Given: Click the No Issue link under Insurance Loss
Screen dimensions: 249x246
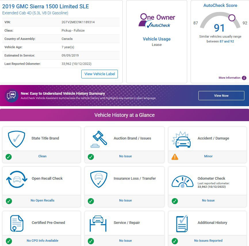Looking at the screenshot, I should point(125,200).
